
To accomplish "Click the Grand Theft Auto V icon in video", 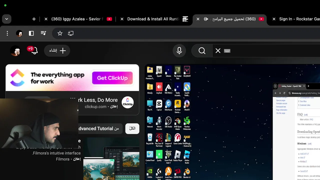I will point(168,156).
